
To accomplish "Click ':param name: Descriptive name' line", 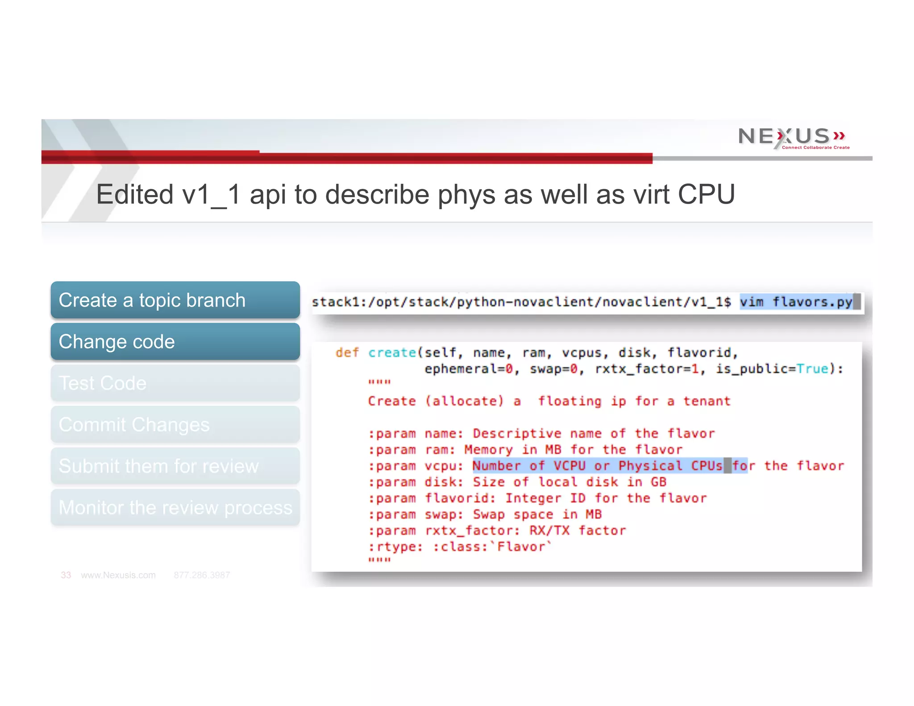I will click(x=541, y=433).
